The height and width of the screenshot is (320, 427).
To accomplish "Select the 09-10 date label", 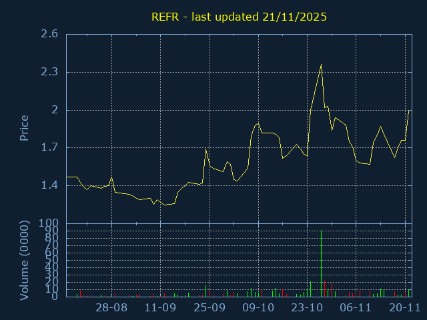I will [x=258, y=308].
